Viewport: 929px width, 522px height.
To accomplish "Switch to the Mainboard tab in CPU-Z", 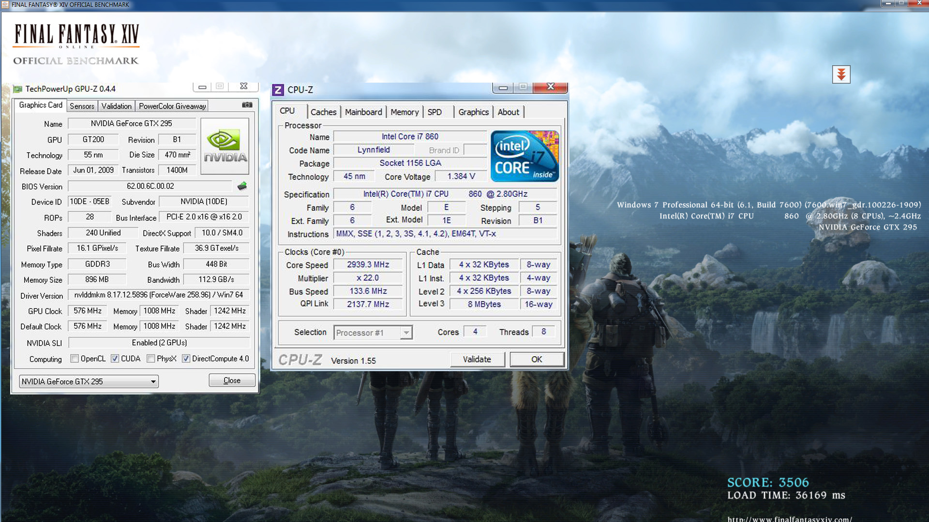I will (363, 112).
